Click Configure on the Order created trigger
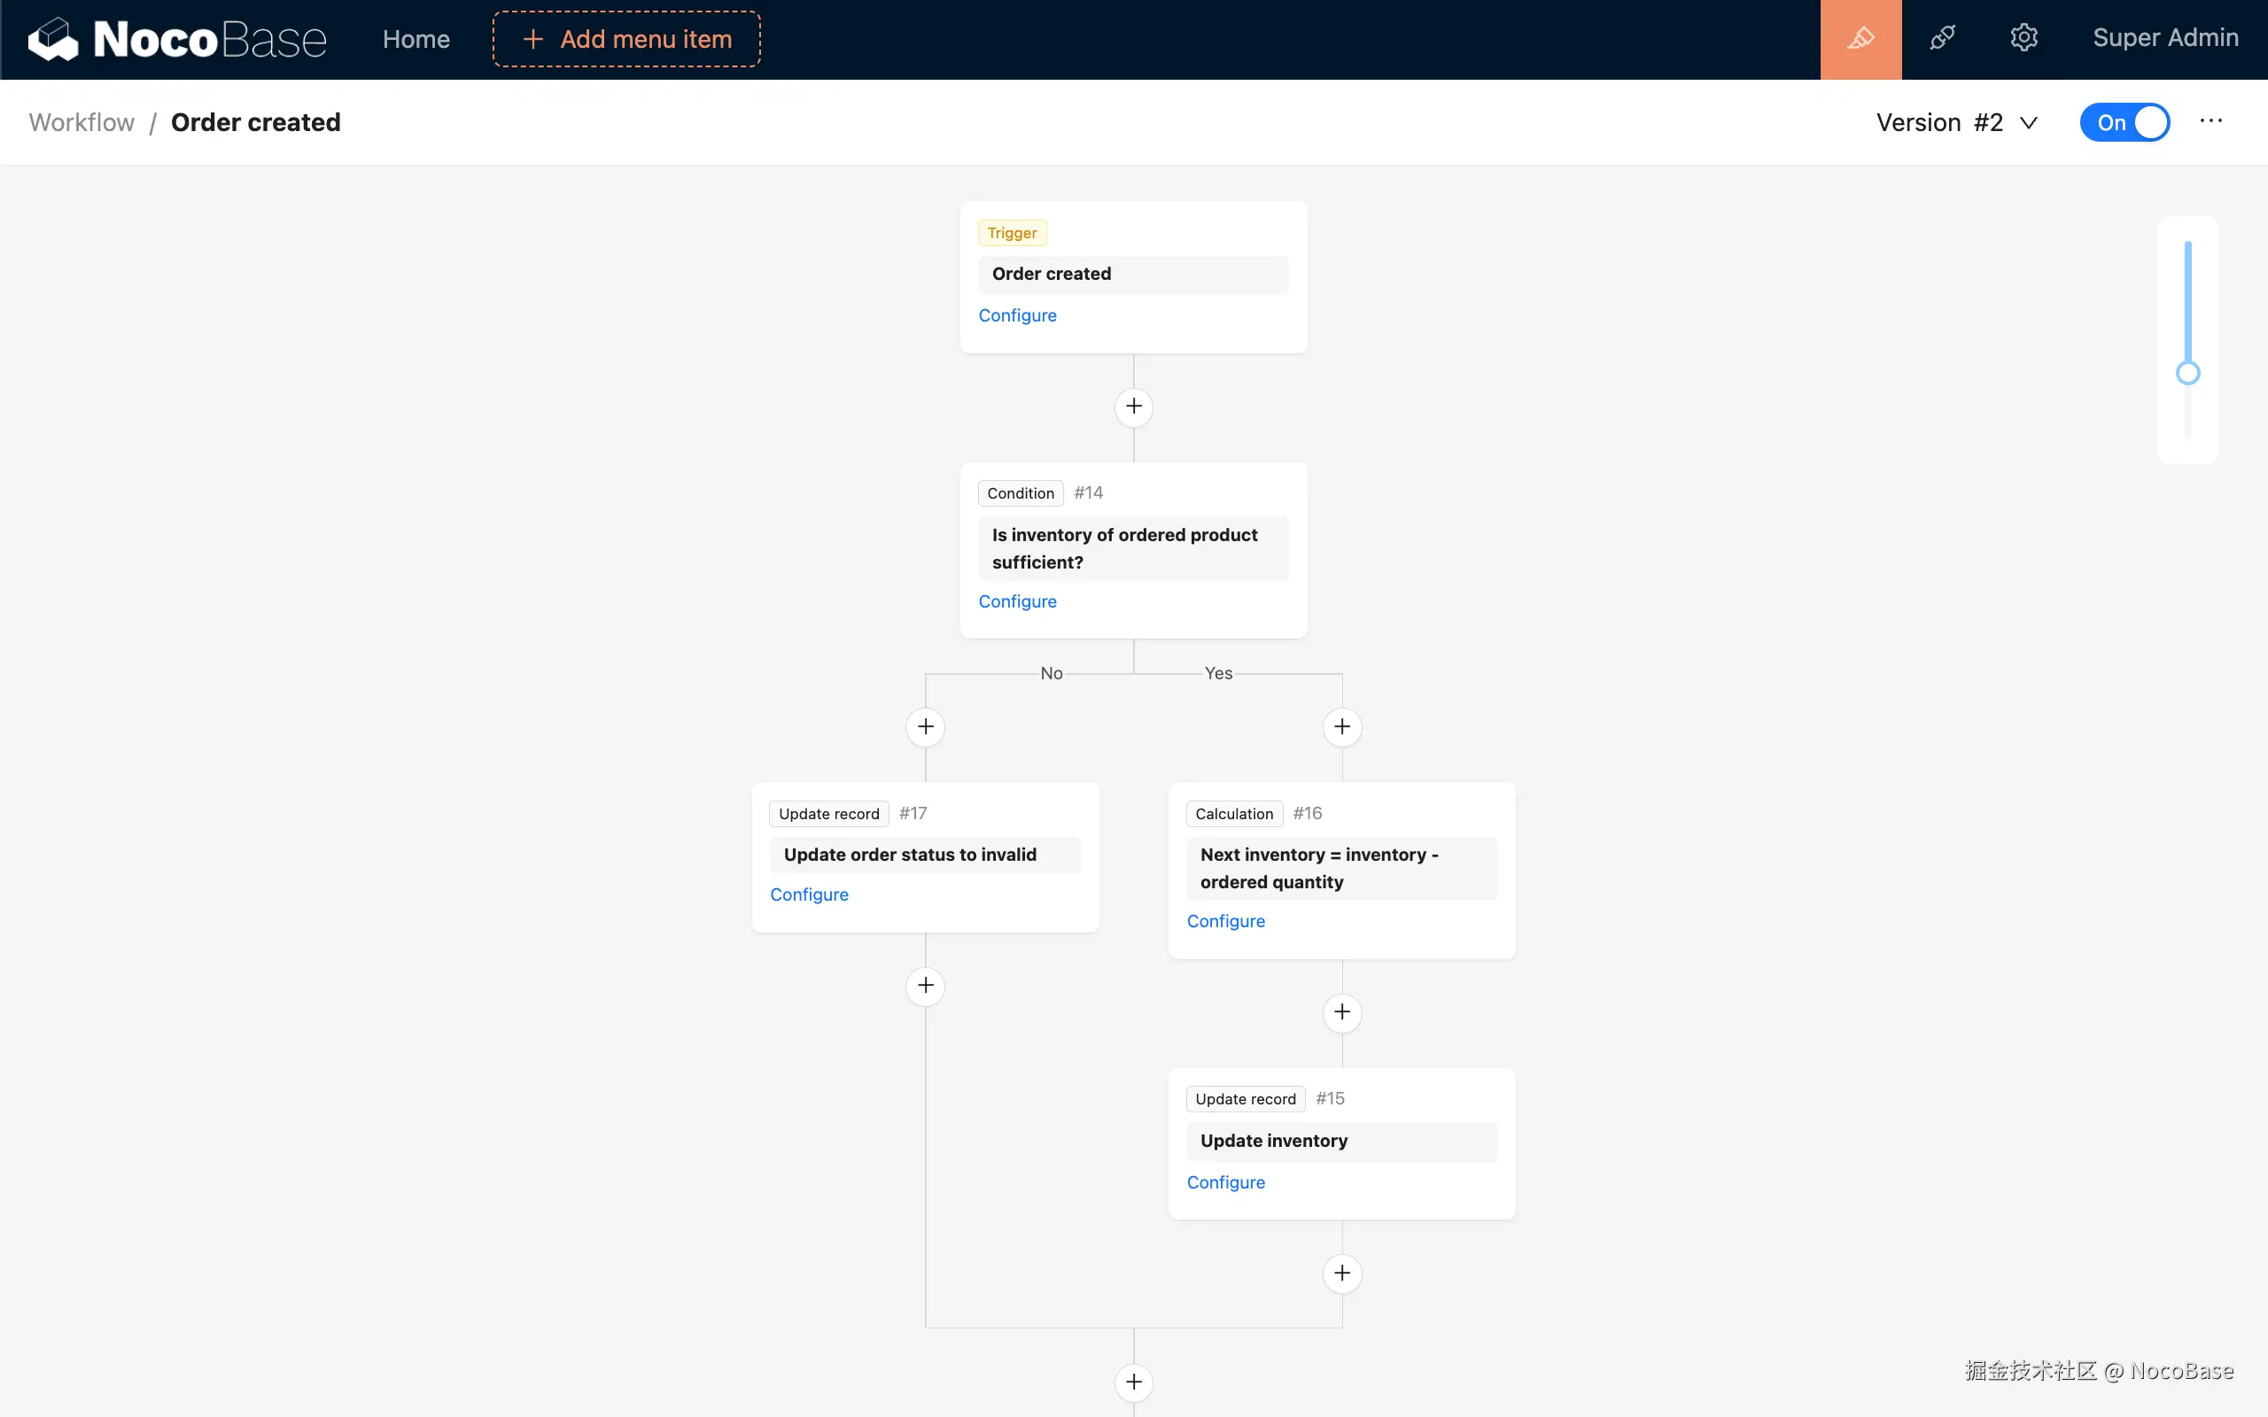The image size is (2268, 1417). 1017,315
